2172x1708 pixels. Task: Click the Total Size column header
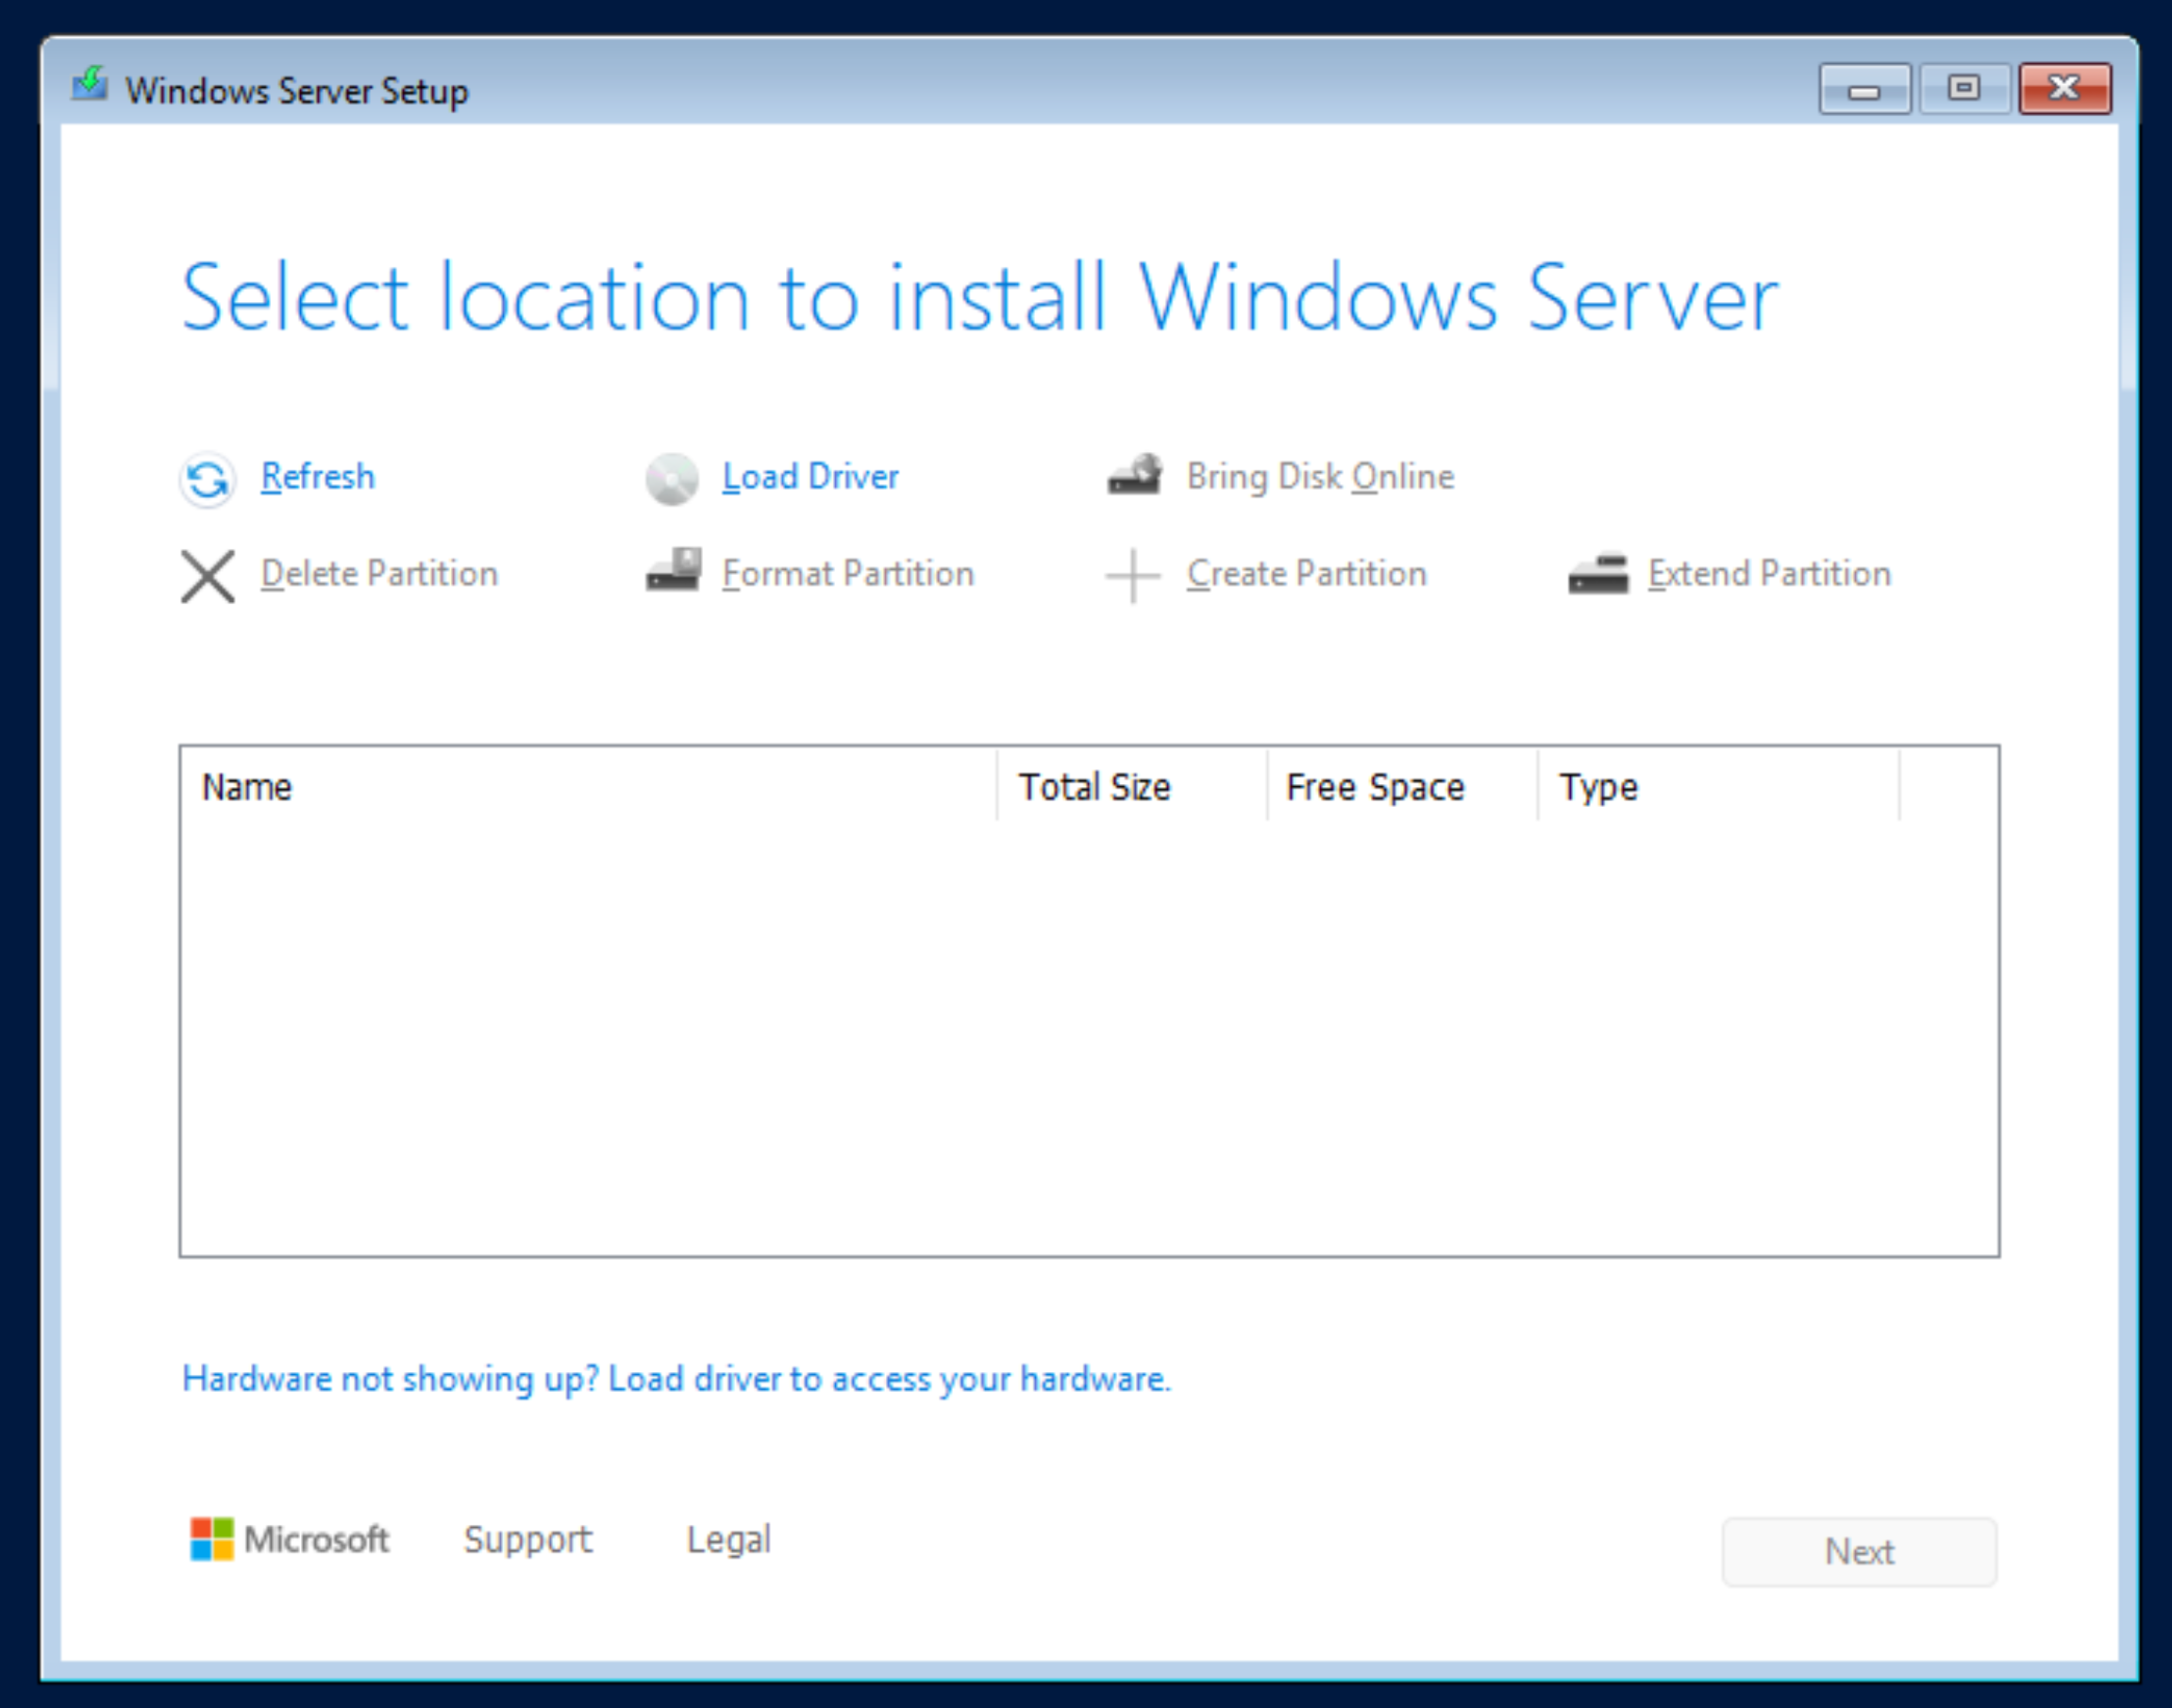(x=1132, y=787)
